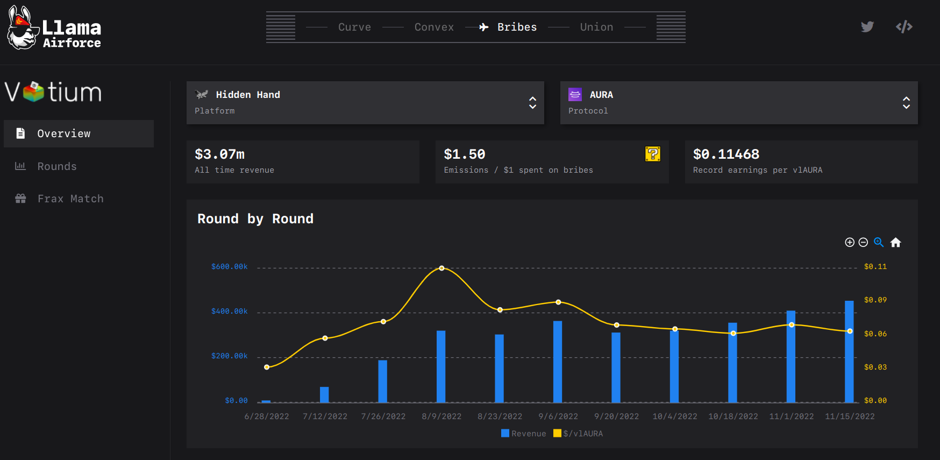Click the 7/12/2022 revenue bar

click(x=324, y=394)
